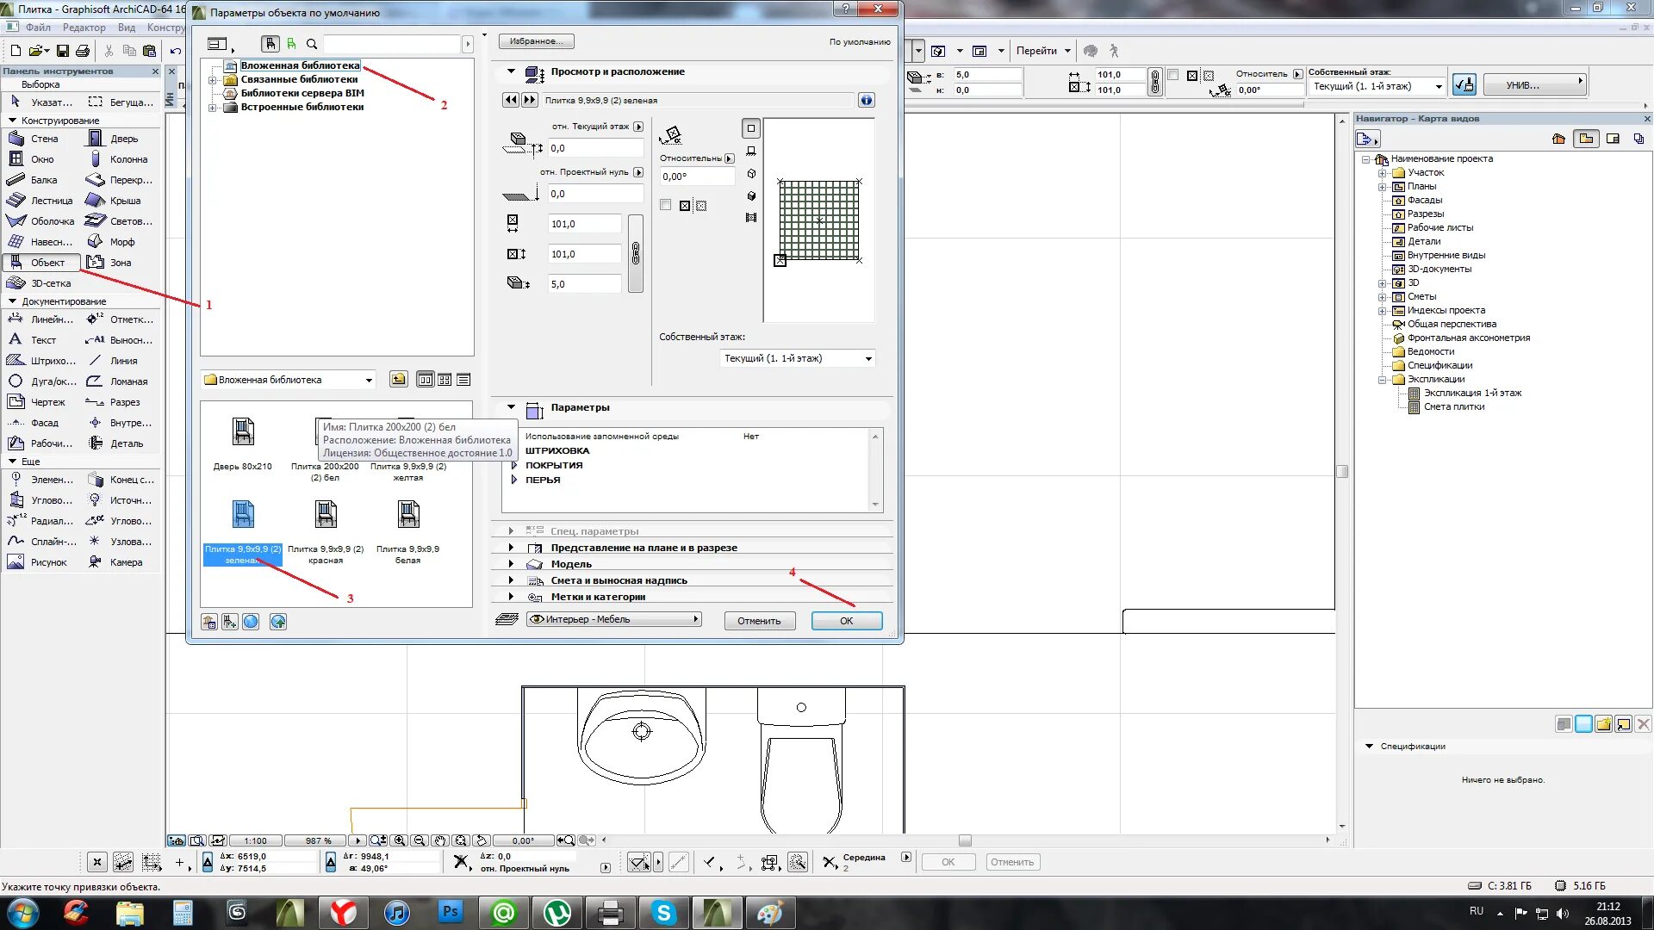Expand Связанные библиотеки tree node
This screenshot has height=930, width=1654.
212,79
